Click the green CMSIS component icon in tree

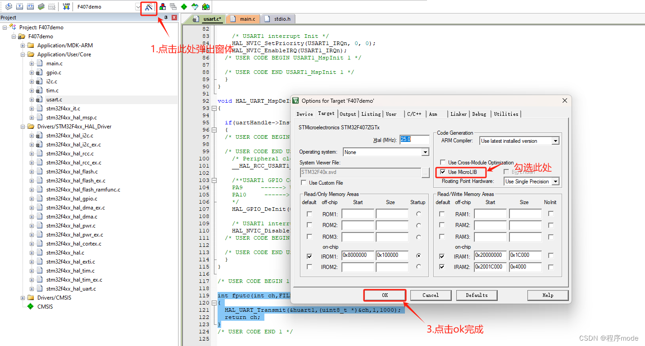tap(31, 307)
